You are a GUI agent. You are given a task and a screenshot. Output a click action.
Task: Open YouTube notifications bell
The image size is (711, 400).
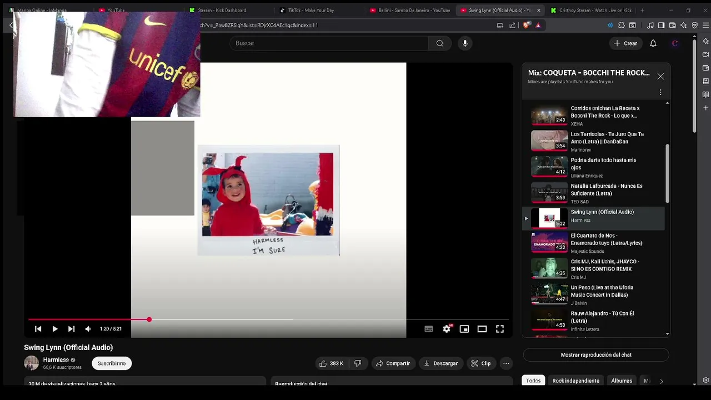(653, 43)
